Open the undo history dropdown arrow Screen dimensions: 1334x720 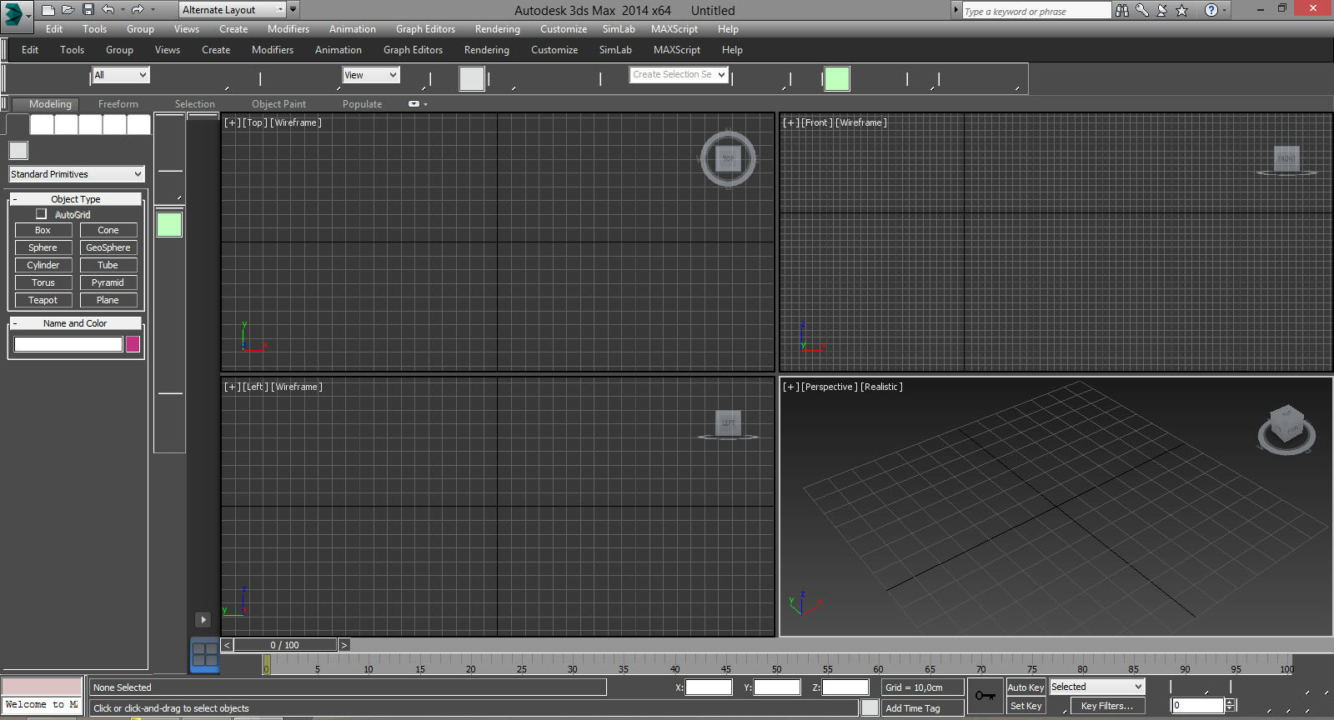123,10
